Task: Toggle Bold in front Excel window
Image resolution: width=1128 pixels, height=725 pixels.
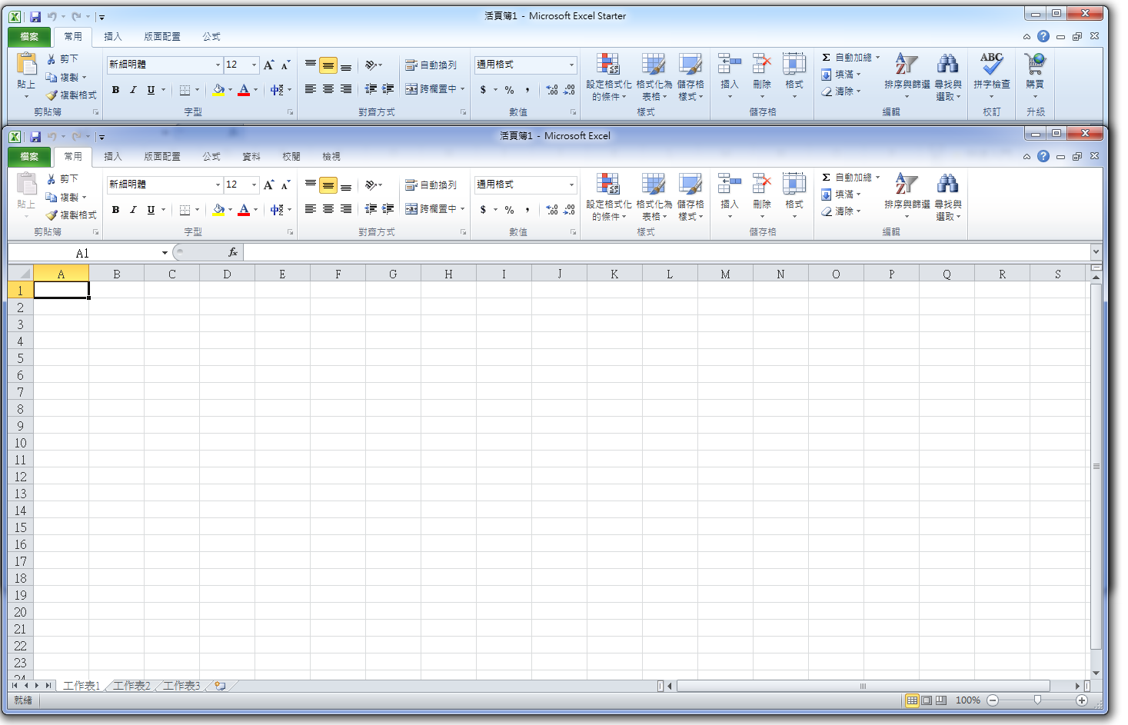Action: click(x=115, y=210)
